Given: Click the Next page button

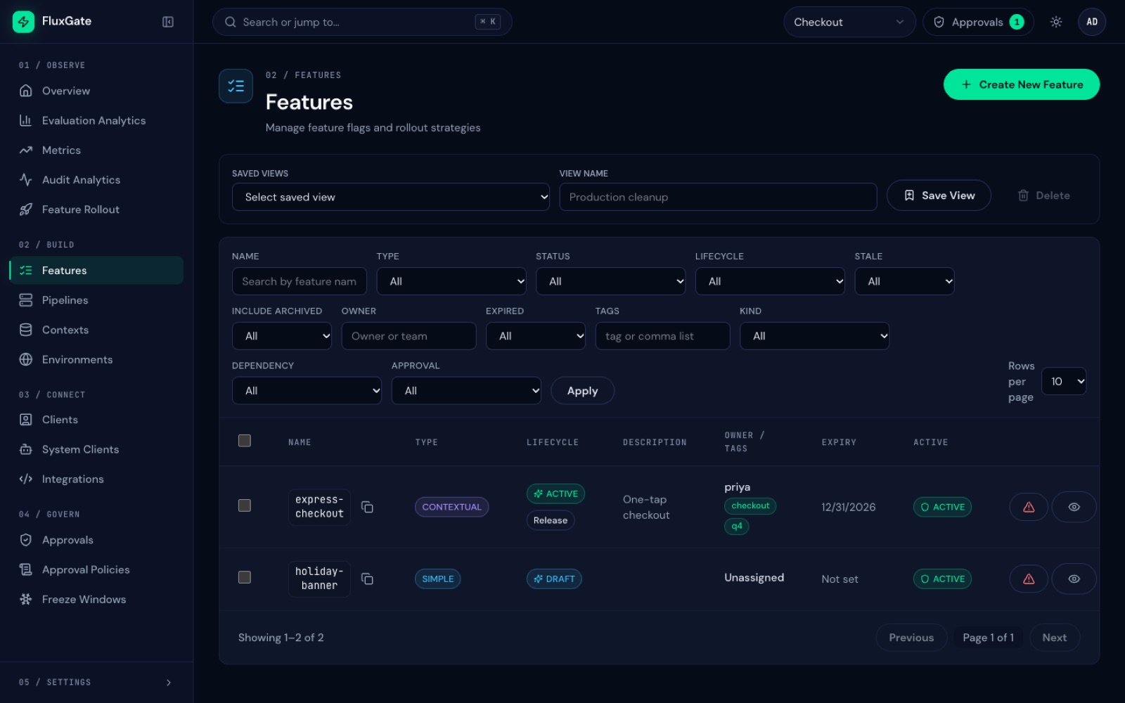Looking at the screenshot, I should pyautogui.click(x=1054, y=638).
